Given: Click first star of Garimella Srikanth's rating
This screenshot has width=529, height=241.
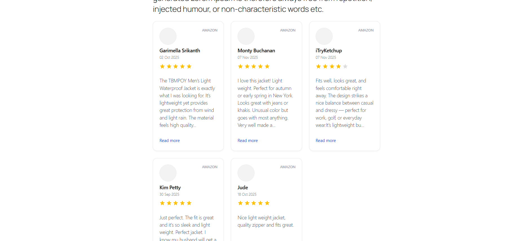Looking at the screenshot, I should [162, 66].
